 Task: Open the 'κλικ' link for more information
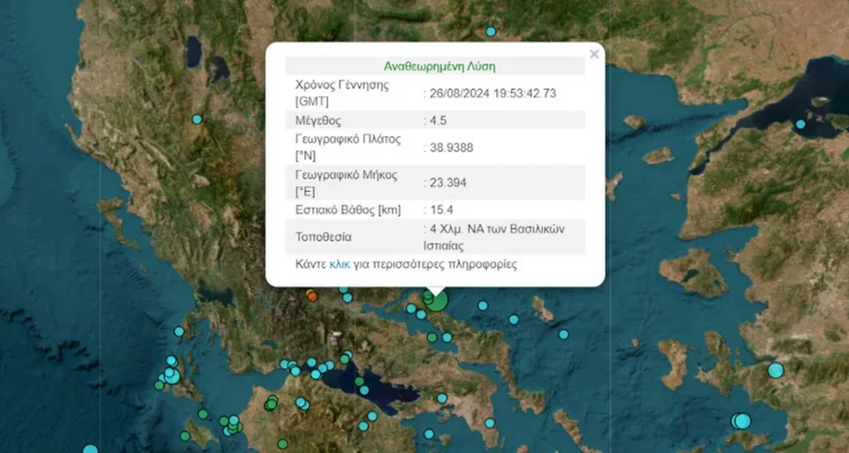tap(340, 265)
